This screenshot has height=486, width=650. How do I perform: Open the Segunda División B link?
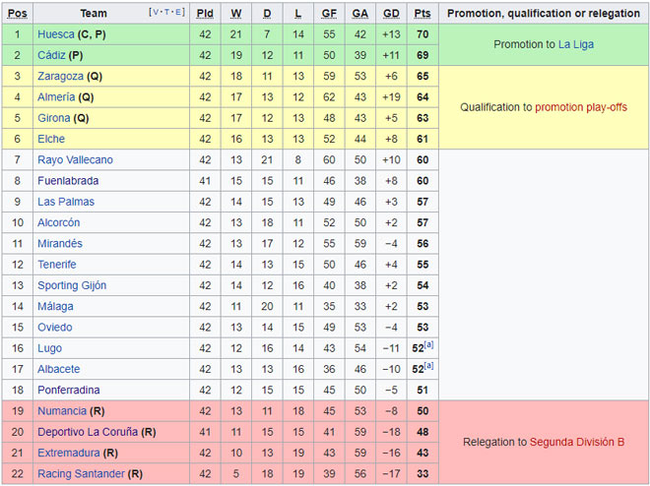[x=577, y=442]
